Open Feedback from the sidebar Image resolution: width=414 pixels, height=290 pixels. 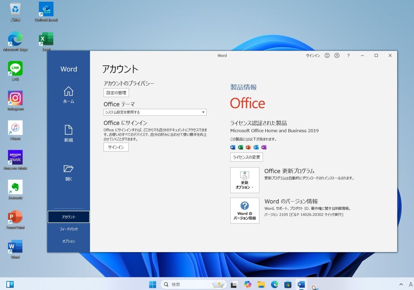[x=68, y=229]
